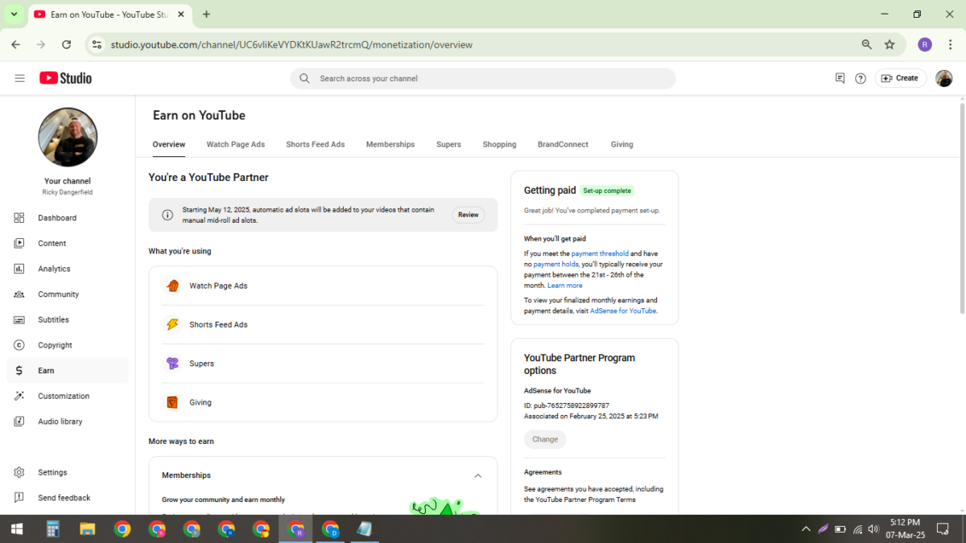Collapse the Memberships section chevron
Screen dimensions: 966x543
[x=477, y=475]
